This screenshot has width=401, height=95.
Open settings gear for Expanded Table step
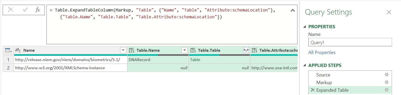[387, 90]
